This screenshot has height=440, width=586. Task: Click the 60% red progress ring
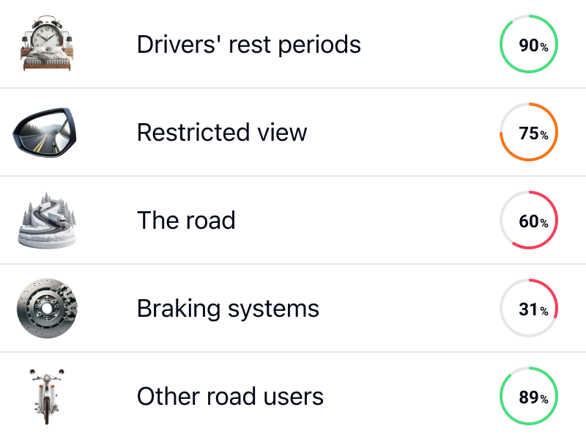pos(529,220)
